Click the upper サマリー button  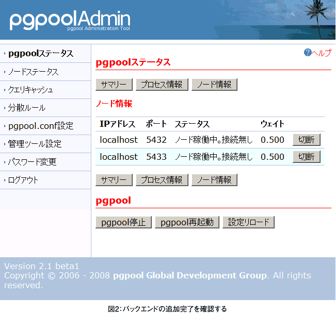pyautogui.click(x=114, y=85)
